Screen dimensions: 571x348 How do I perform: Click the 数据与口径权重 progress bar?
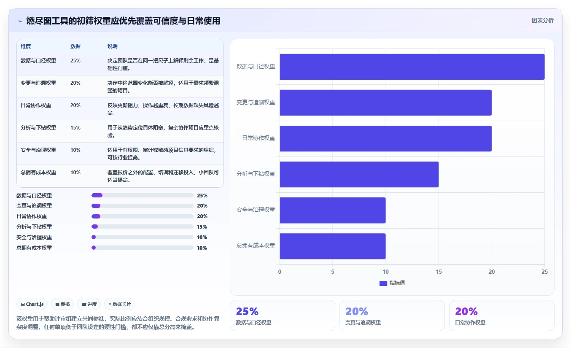coord(142,195)
